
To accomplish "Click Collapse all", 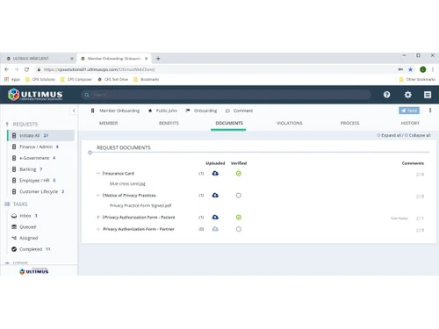I will pos(417,135).
